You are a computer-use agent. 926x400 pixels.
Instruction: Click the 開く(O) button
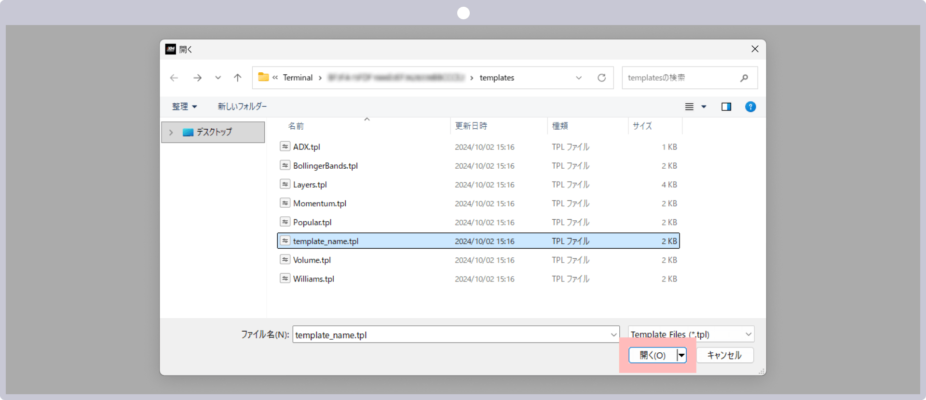653,355
